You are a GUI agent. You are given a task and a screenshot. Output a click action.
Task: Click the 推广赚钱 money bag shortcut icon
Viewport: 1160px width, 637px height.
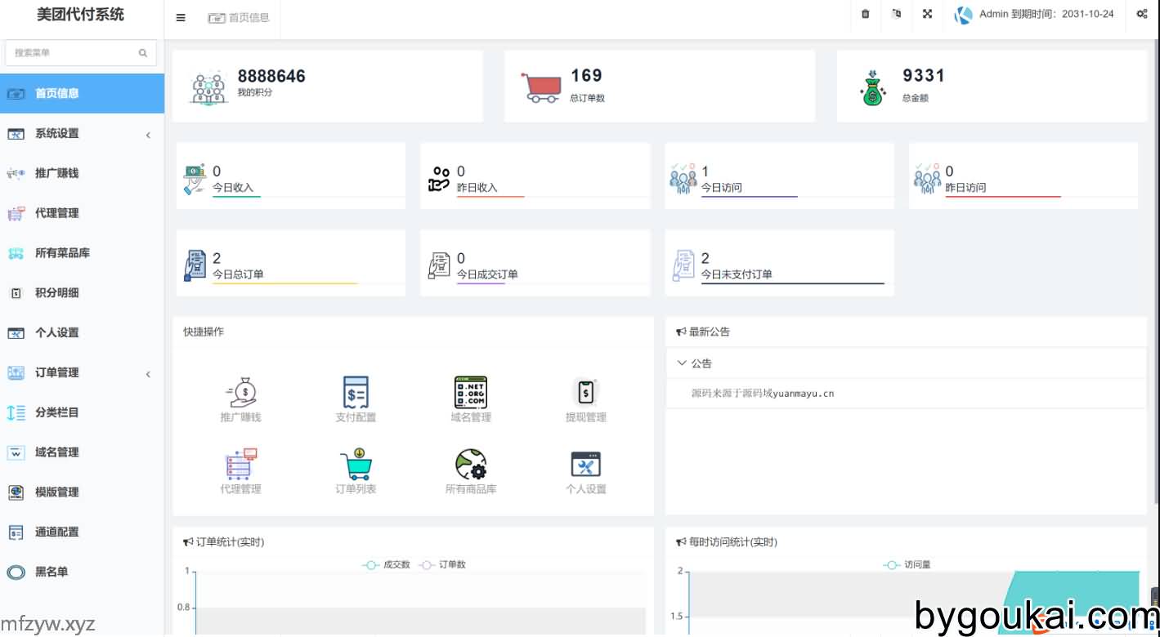click(x=241, y=393)
